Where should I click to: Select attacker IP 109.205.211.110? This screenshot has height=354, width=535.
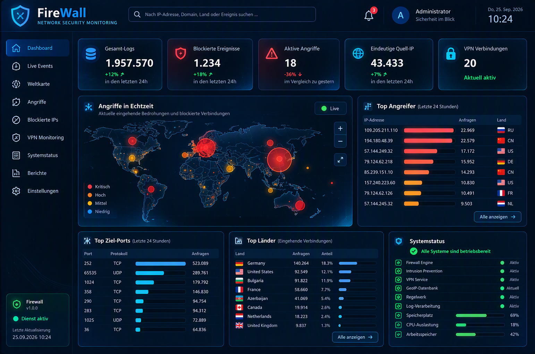pyautogui.click(x=381, y=130)
